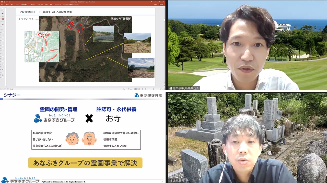Open the アニメーション ribbon tab

[32, 5]
